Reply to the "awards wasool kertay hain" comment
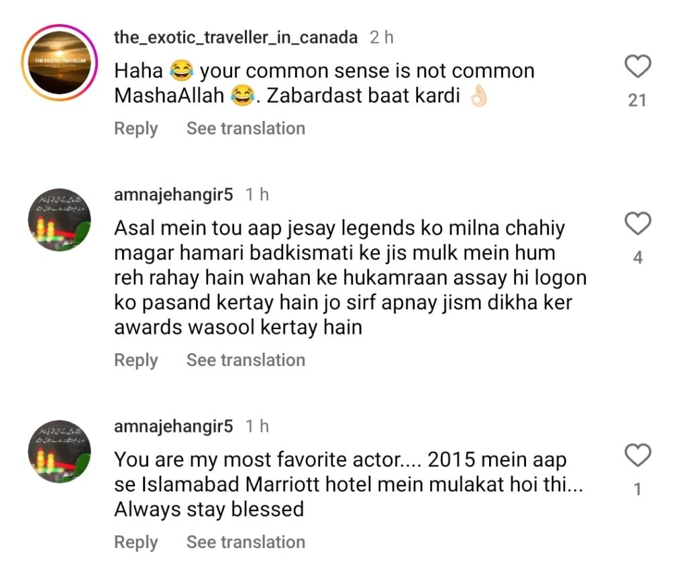687x585 pixels. click(136, 360)
